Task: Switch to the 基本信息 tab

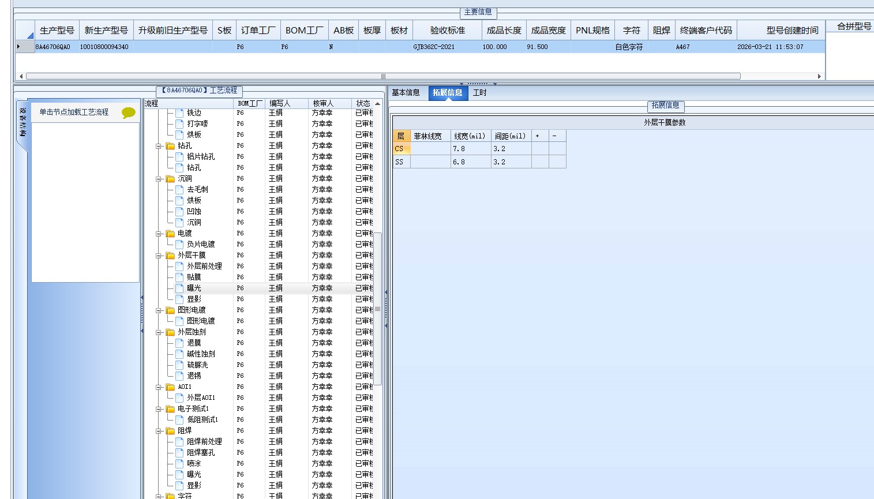Action: click(x=406, y=92)
